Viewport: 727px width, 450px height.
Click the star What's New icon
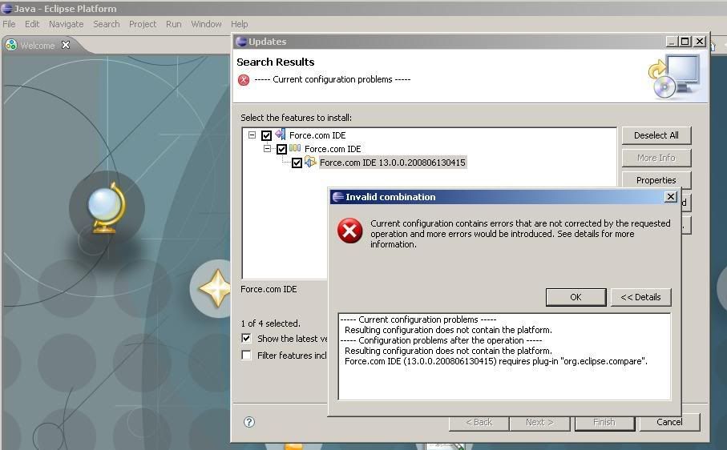[215, 288]
